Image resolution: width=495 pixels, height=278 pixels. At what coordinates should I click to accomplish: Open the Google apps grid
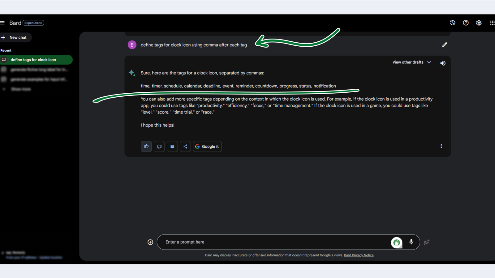click(492, 23)
